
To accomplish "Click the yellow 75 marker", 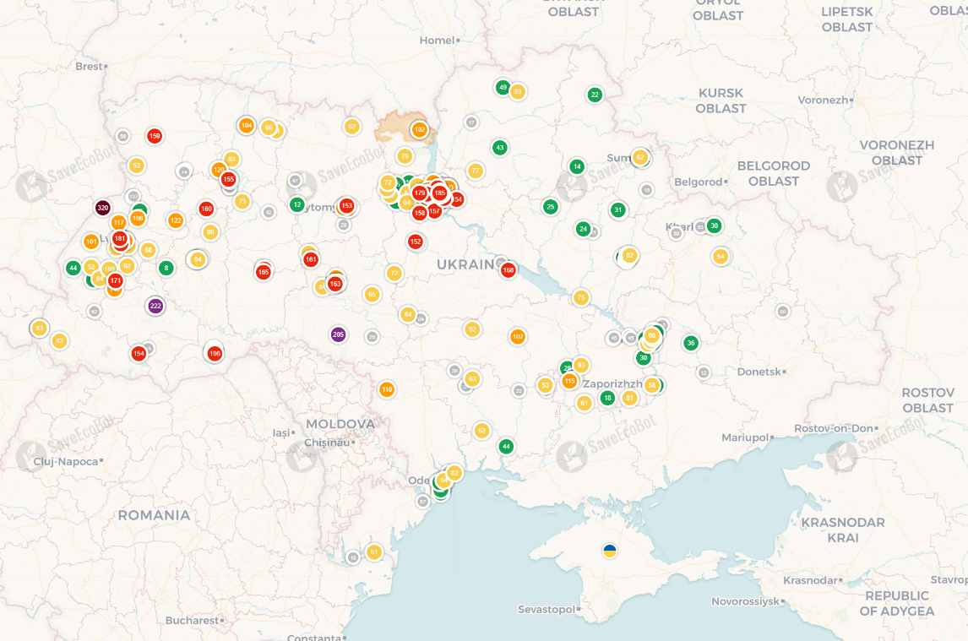I will [x=580, y=297].
